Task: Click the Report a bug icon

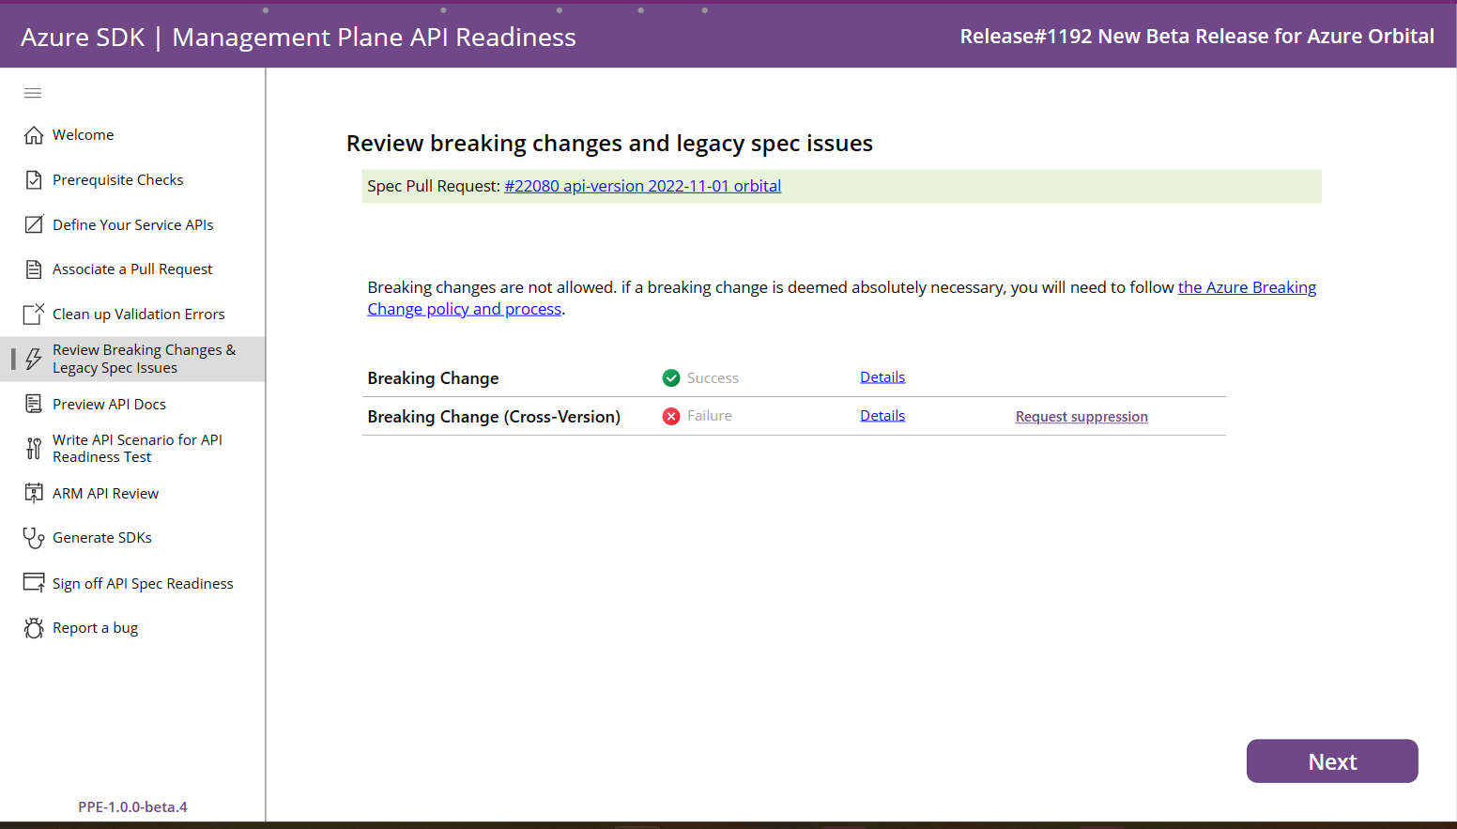Action: tap(34, 628)
